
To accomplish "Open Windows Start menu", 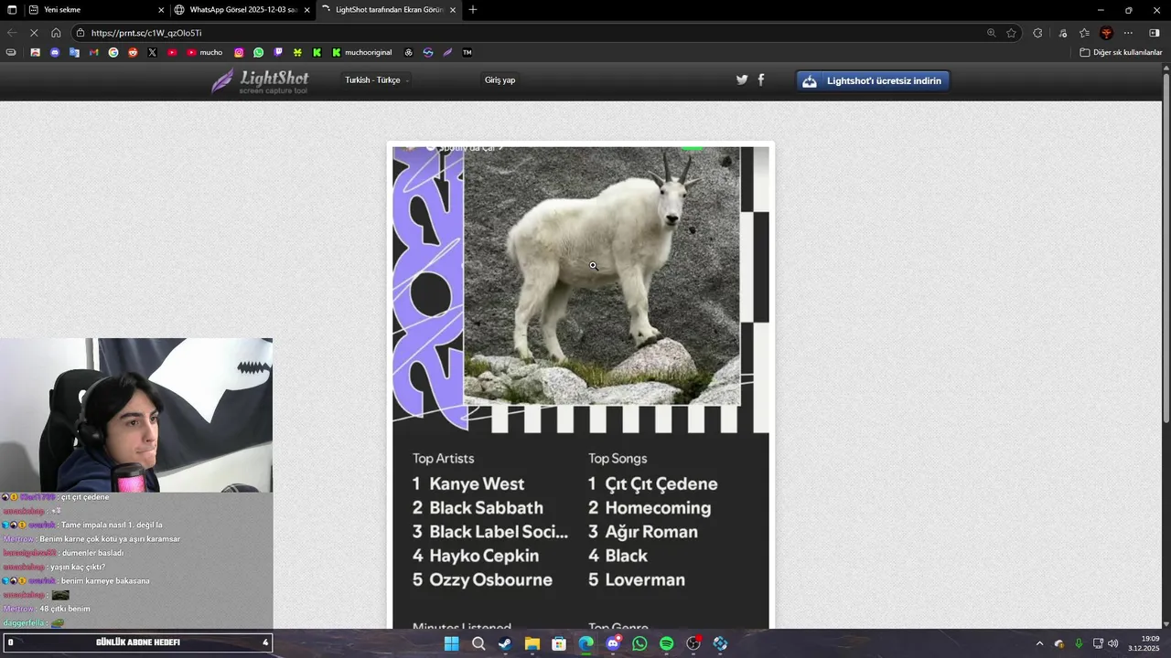I will click(451, 643).
